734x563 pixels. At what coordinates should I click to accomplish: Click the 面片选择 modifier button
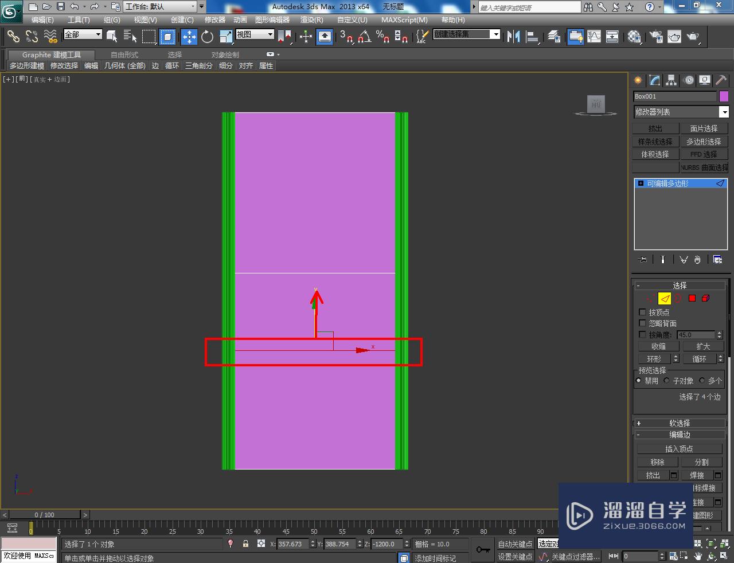tap(704, 128)
